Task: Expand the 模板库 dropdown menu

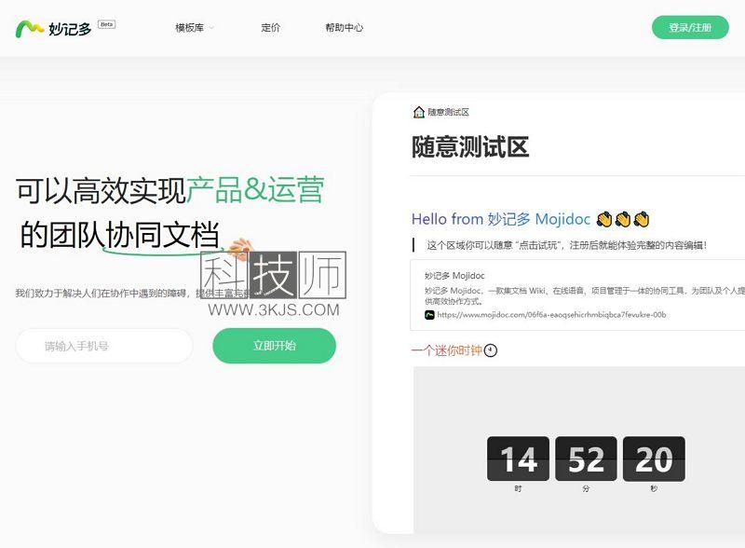Action: (x=195, y=28)
